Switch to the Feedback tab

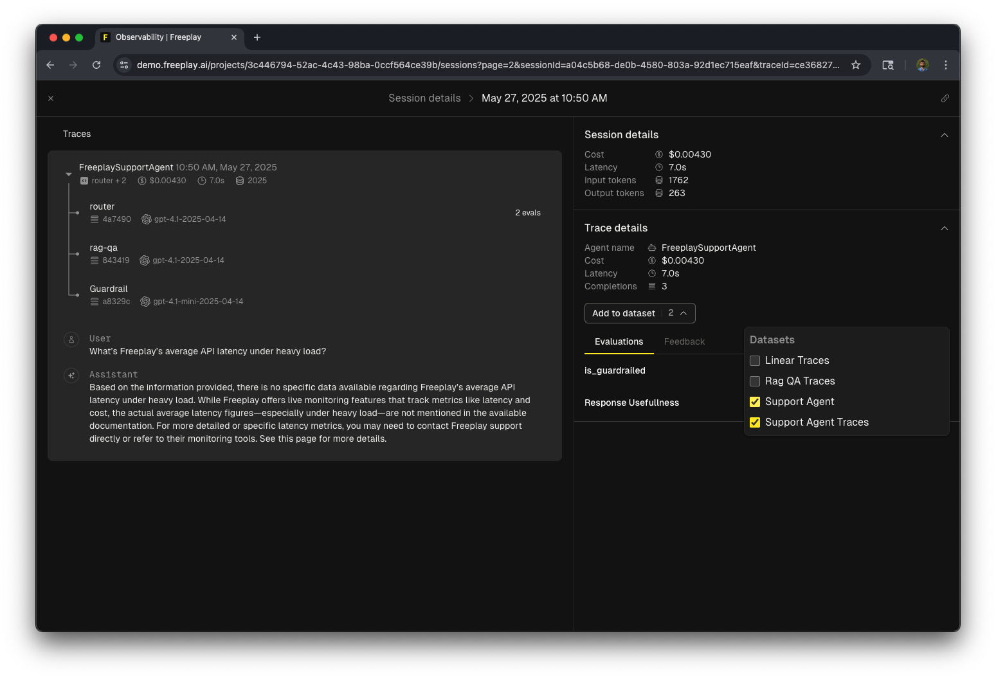pyautogui.click(x=684, y=341)
